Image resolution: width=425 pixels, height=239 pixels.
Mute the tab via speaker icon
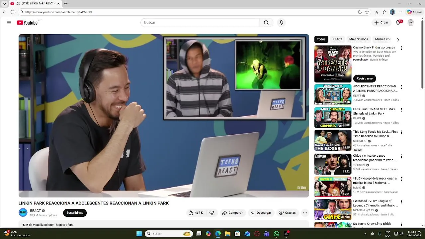coord(18,4)
